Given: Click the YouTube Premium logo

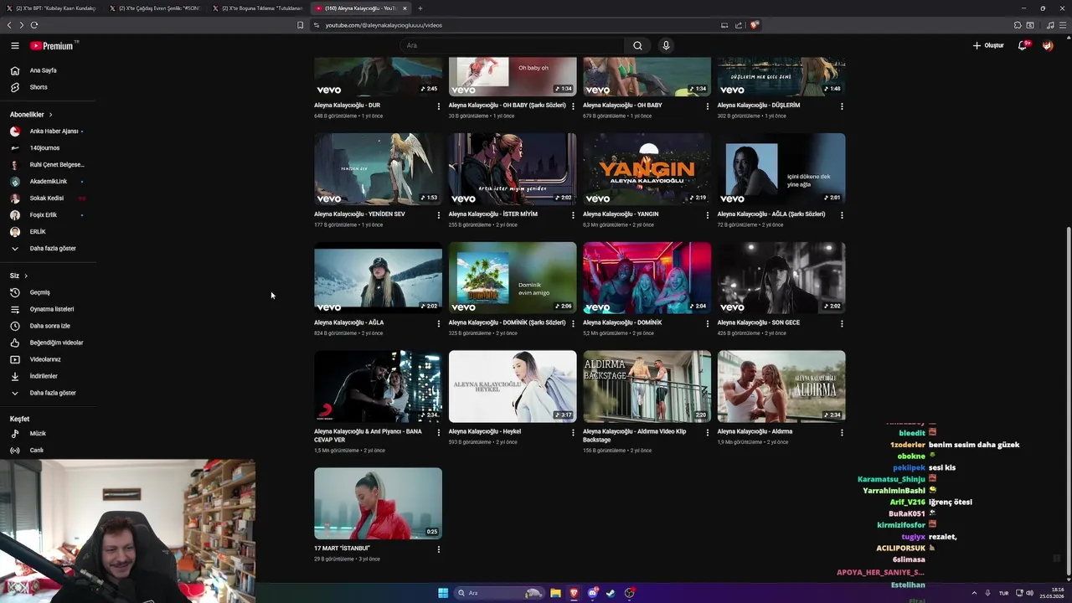Looking at the screenshot, I should [x=54, y=46].
